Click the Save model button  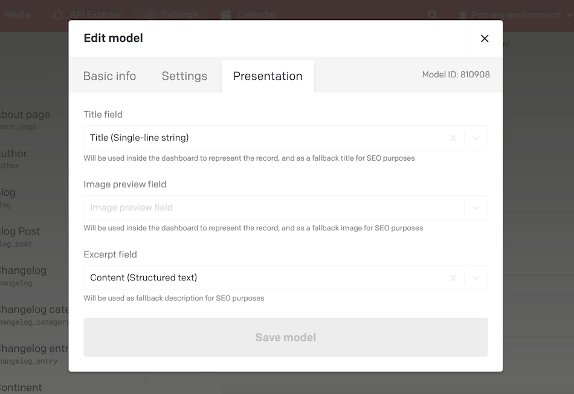286,337
